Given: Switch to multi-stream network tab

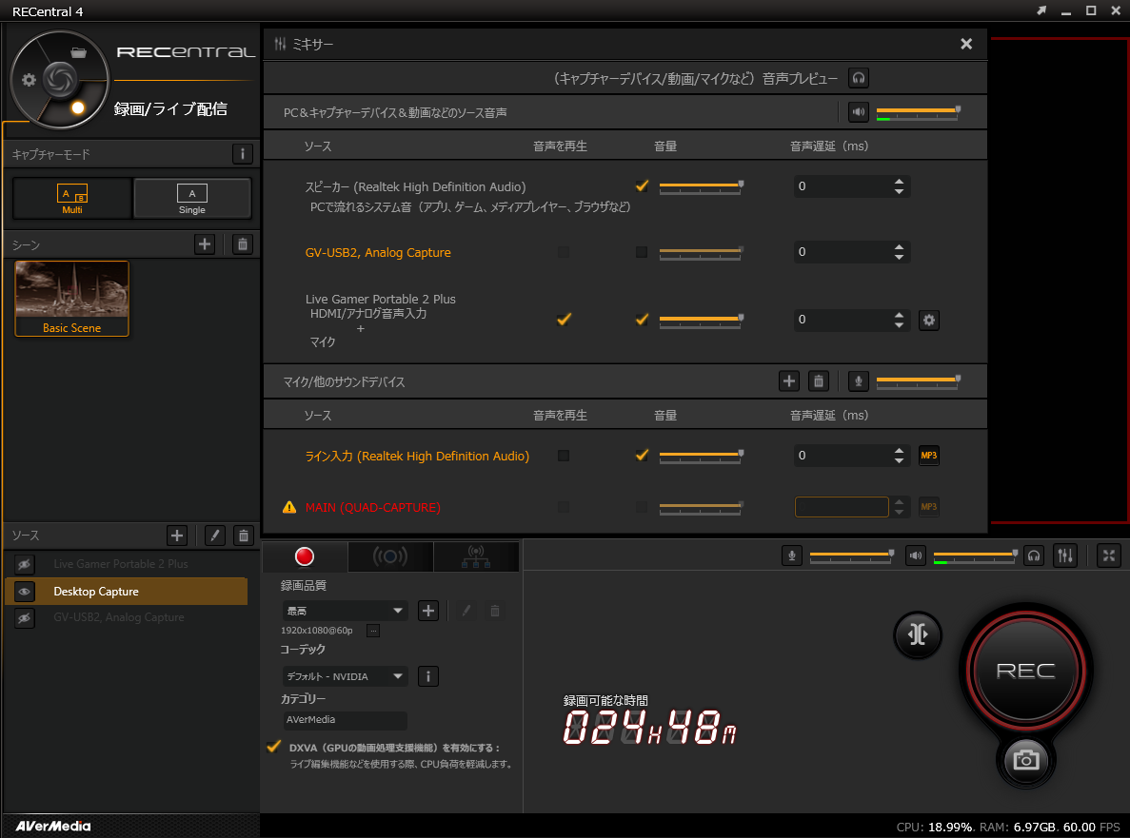Looking at the screenshot, I should tap(476, 556).
